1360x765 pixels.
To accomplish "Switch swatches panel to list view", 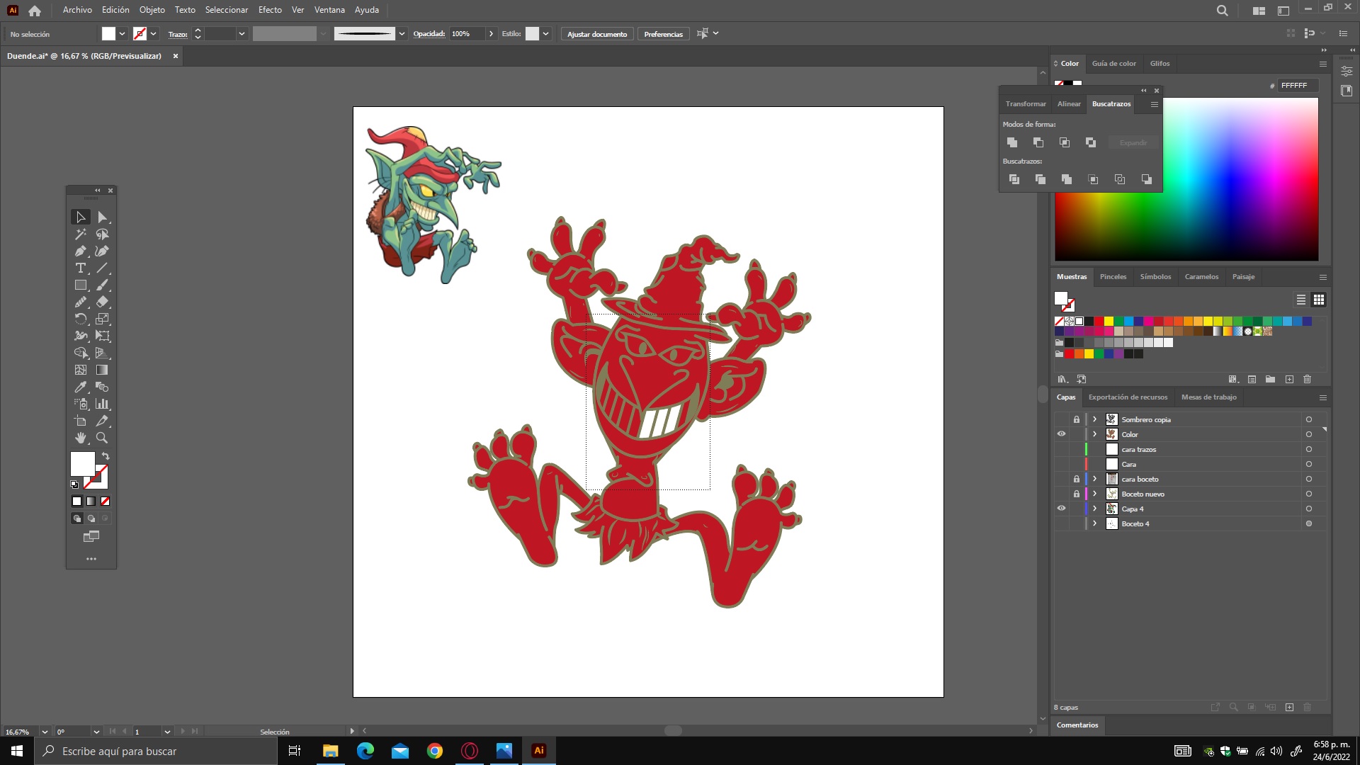I will tap(1301, 300).
